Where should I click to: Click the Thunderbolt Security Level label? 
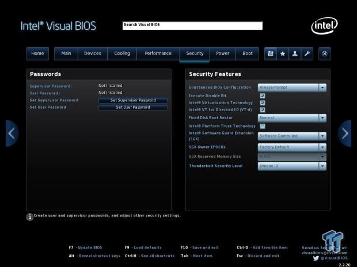click(215, 166)
